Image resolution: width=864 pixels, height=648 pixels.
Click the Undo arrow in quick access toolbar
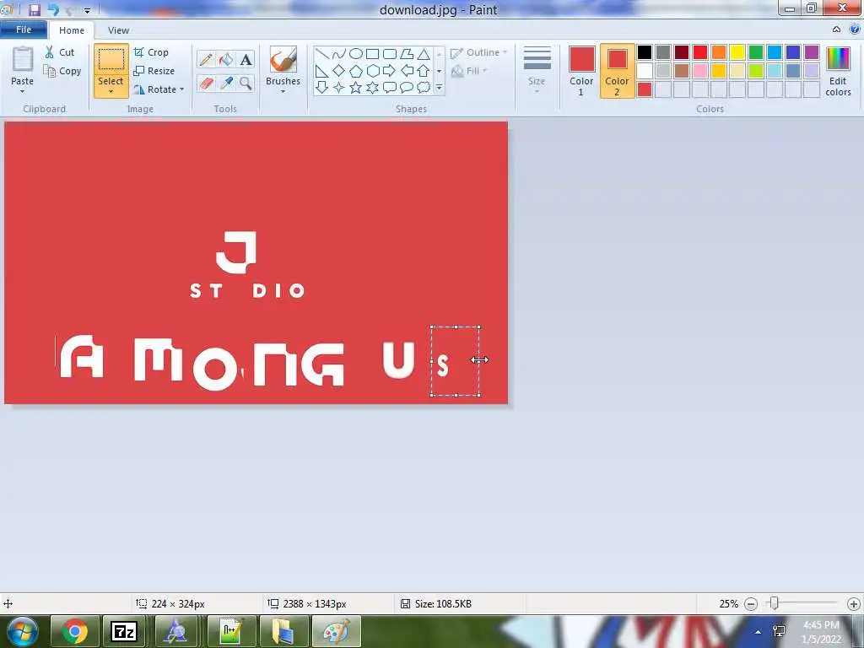point(53,10)
